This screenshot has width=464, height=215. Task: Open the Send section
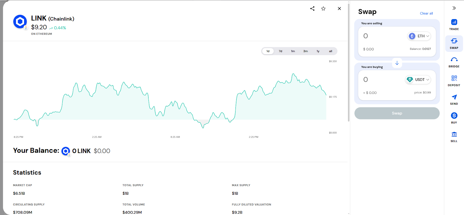pos(454,99)
